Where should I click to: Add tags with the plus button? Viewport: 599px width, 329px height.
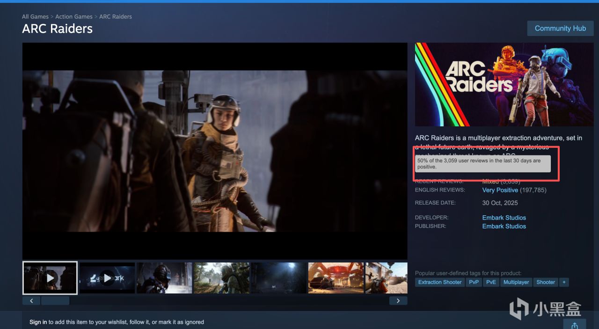pos(564,282)
